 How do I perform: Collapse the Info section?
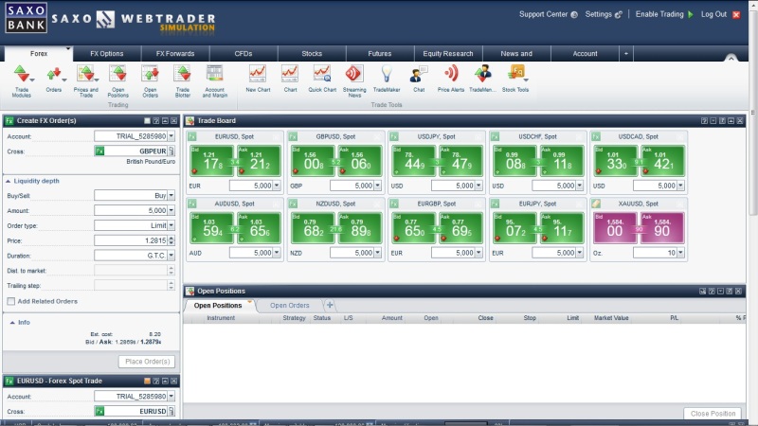point(12,323)
